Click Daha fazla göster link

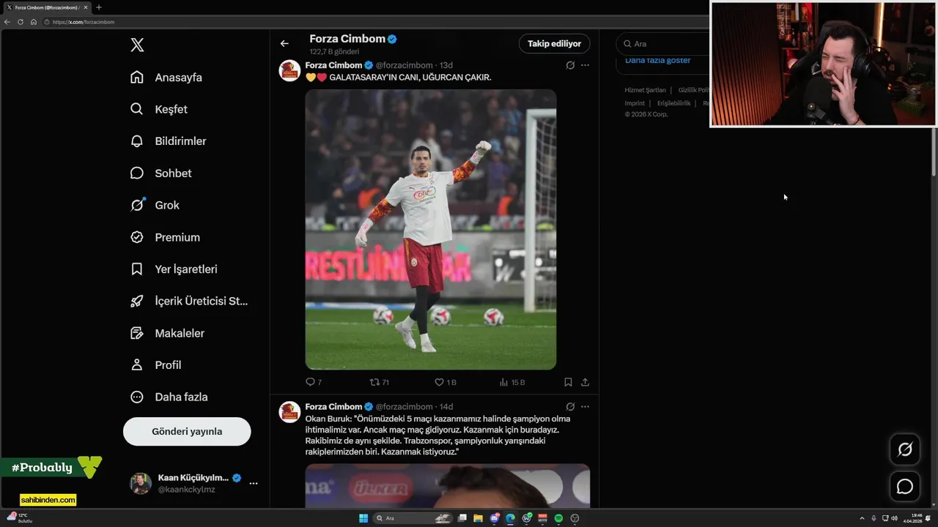coord(657,60)
